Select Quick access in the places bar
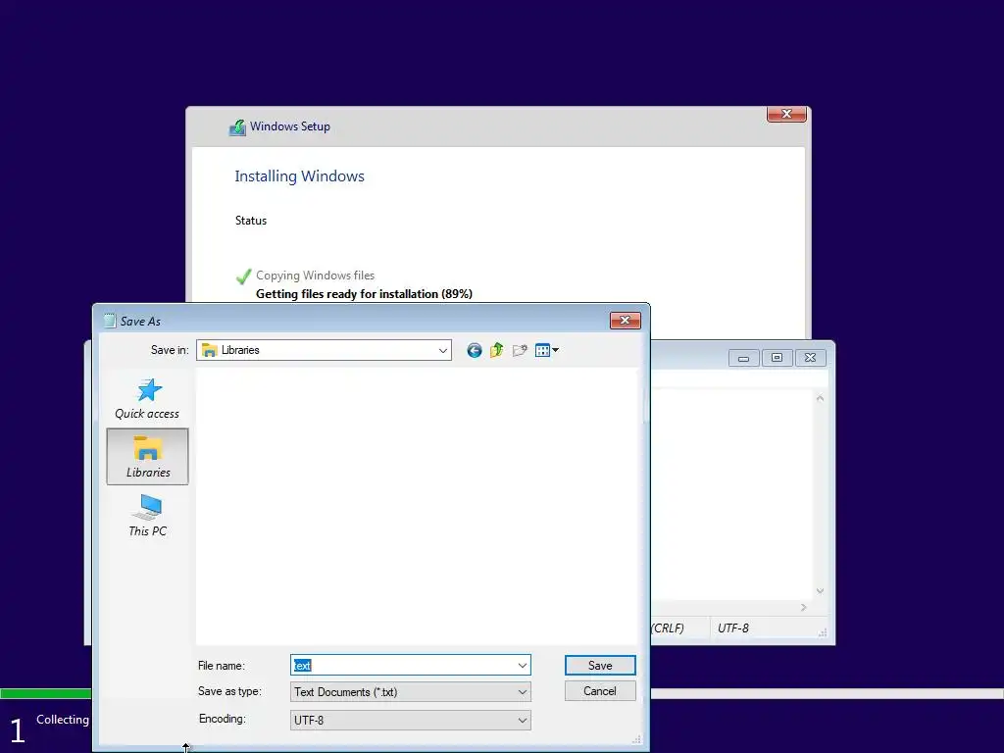 pyautogui.click(x=147, y=399)
